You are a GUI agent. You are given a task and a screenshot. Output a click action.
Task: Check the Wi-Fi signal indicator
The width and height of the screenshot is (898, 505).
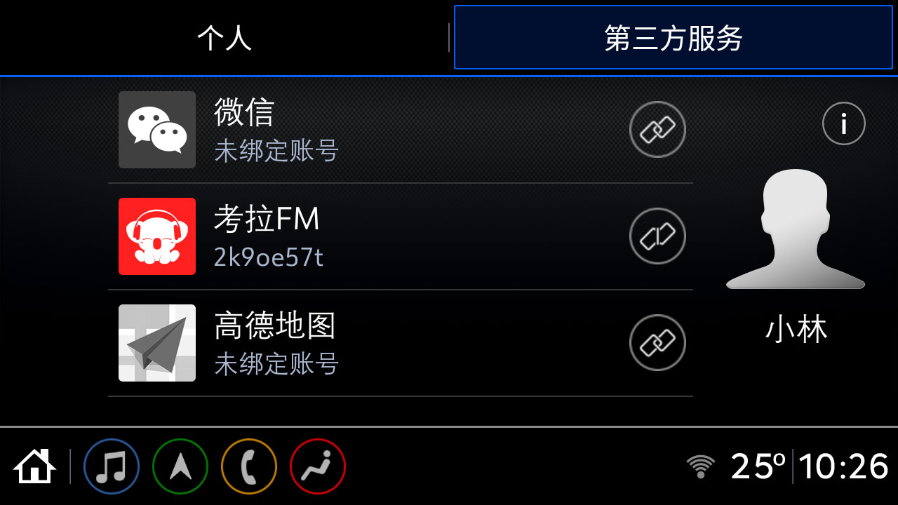click(700, 466)
